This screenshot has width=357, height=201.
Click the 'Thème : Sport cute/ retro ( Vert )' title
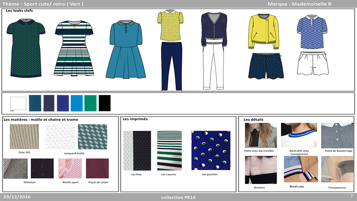click(x=43, y=4)
